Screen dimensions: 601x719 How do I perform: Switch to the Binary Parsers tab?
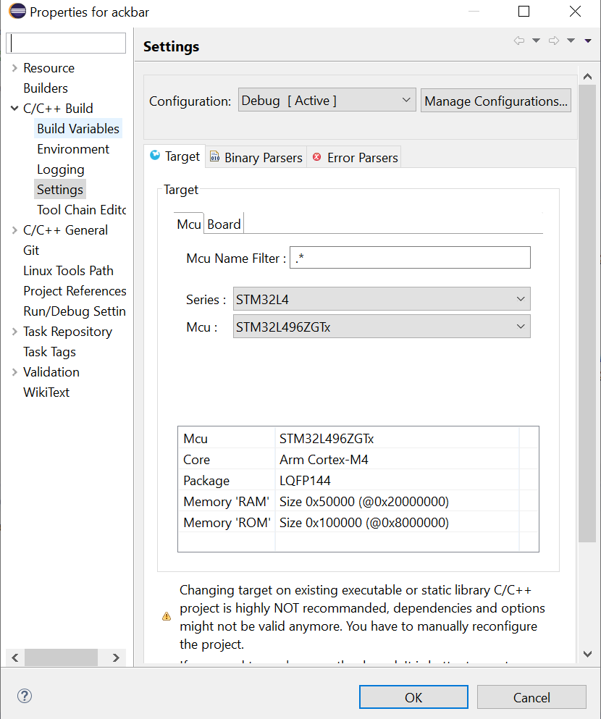click(x=256, y=157)
